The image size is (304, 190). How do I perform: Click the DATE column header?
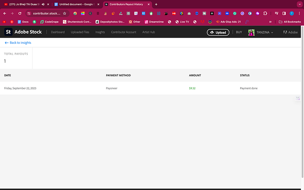[x=7, y=75]
